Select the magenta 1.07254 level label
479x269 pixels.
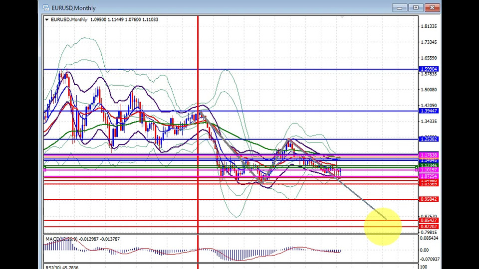pyautogui.click(x=429, y=176)
